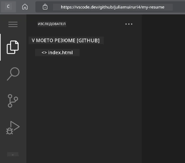Image resolution: width=185 pixels, height=163 pixels.
Task: Focus the vscode.dev address bar
Action: pos(113,7)
